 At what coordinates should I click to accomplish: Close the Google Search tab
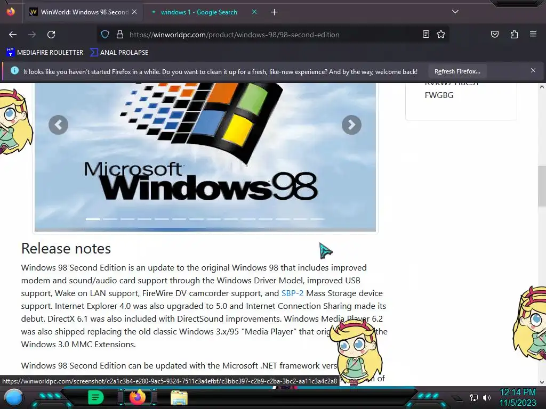[x=254, y=12]
